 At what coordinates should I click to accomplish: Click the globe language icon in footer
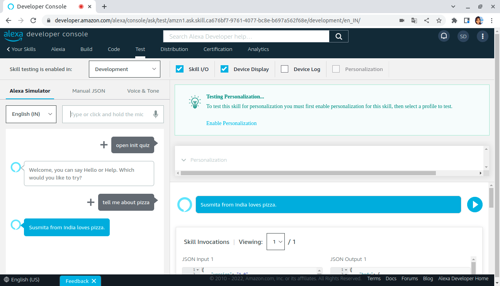[6, 279]
